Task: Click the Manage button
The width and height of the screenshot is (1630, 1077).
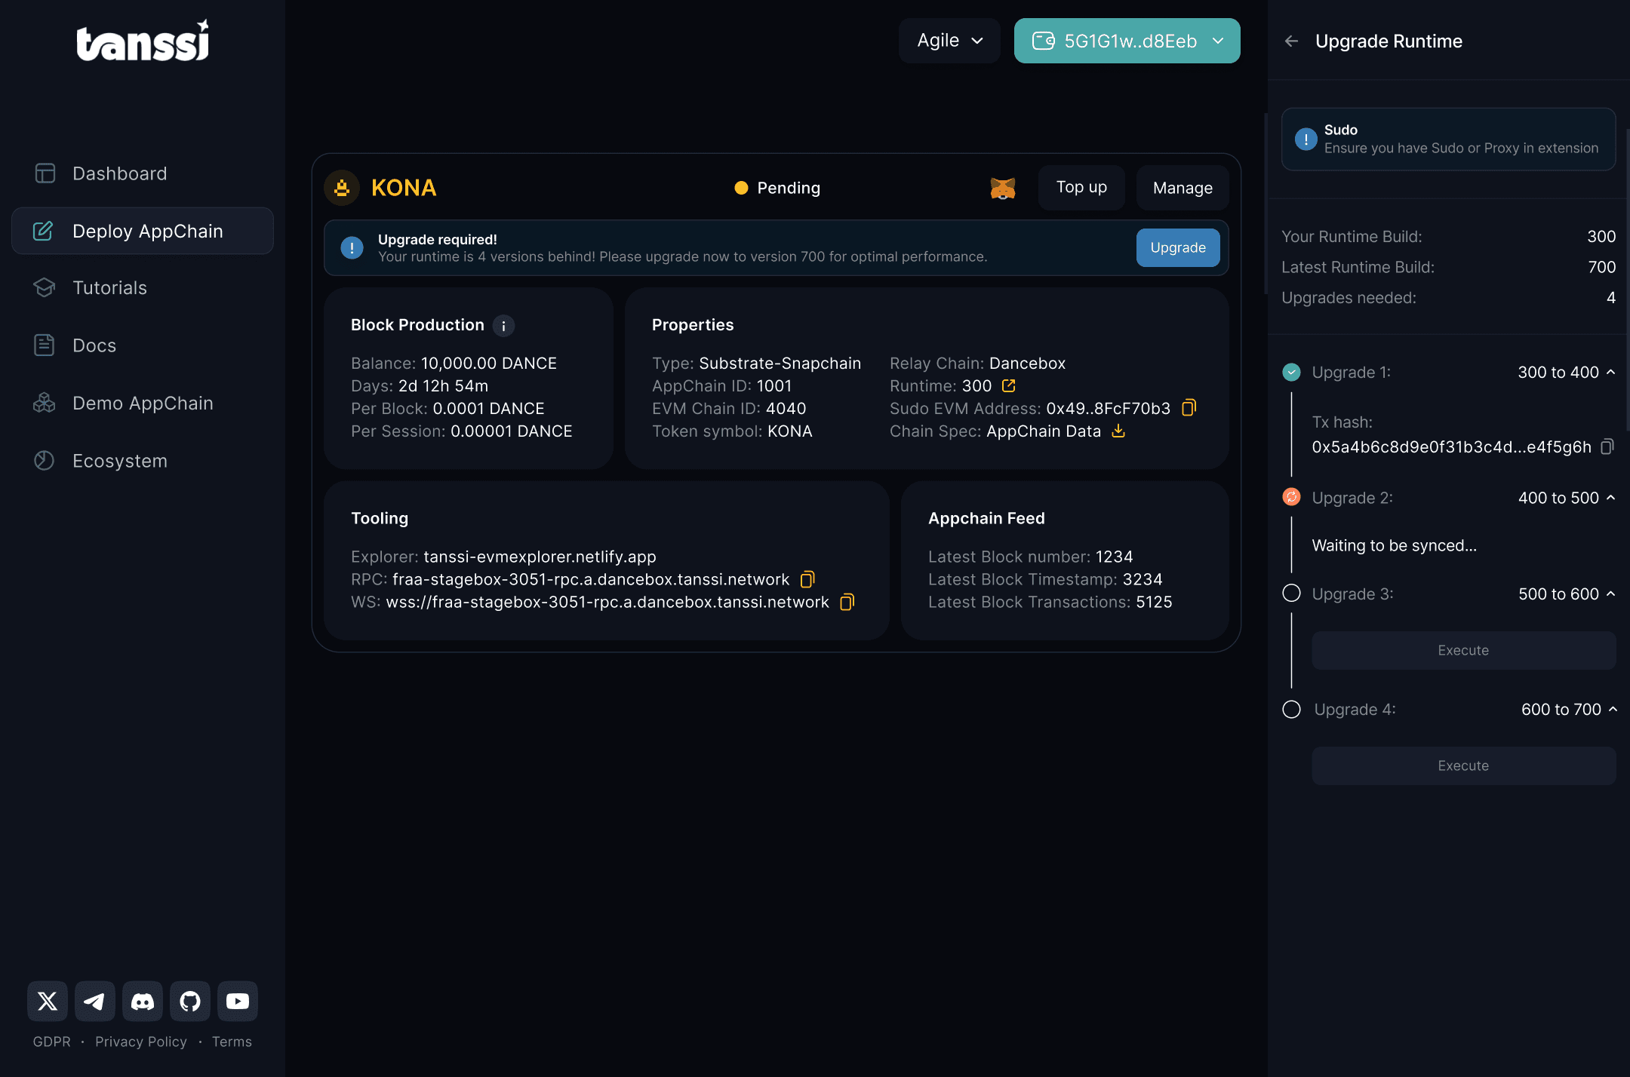Action: click(x=1183, y=188)
